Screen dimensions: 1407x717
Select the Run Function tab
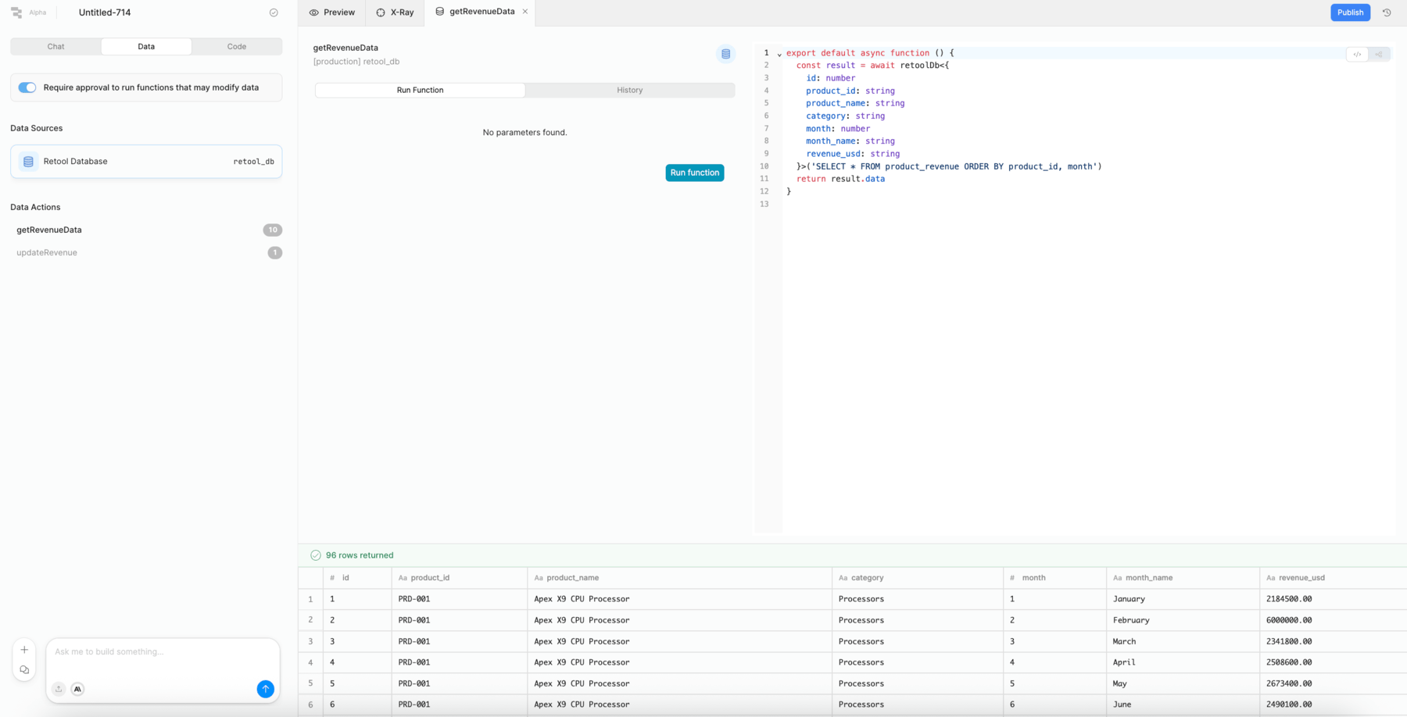pos(421,90)
